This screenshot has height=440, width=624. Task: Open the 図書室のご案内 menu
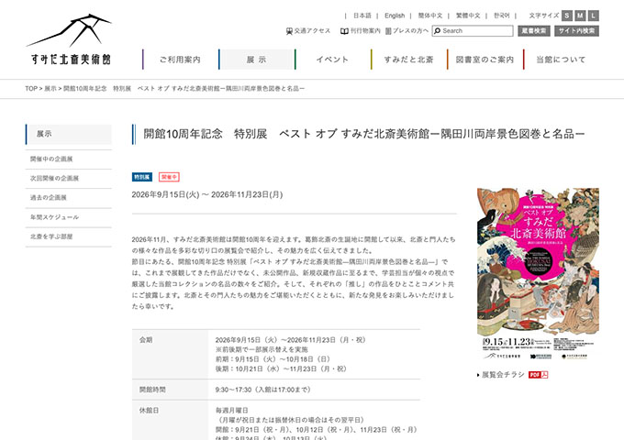point(485,60)
